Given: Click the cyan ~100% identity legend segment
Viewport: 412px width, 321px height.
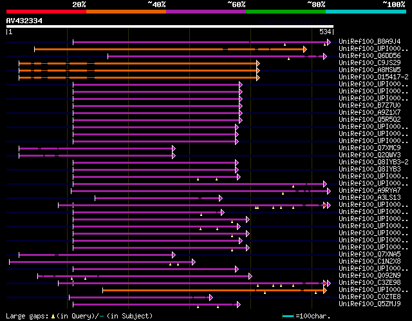Looking at the screenshot, I should [x=366, y=12].
